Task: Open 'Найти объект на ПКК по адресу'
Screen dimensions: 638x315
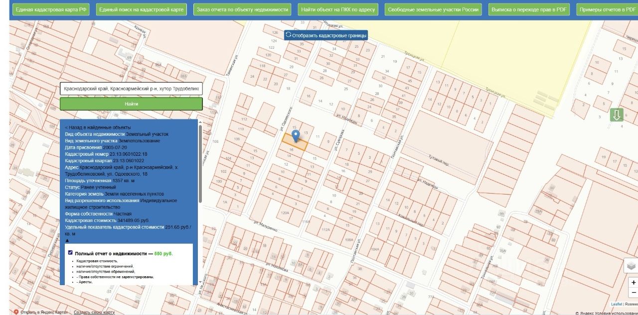Action: click(339, 9)
